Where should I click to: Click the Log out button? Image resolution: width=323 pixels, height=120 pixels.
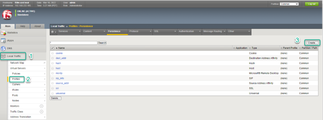pyautogui.click(x=311, y=4)
